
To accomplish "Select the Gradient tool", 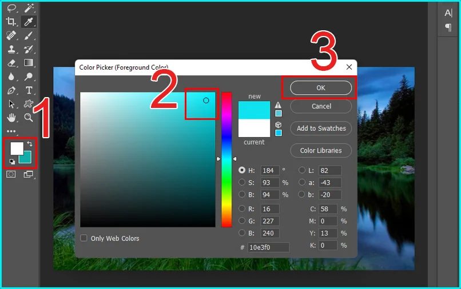I will [x=29, y=63].
